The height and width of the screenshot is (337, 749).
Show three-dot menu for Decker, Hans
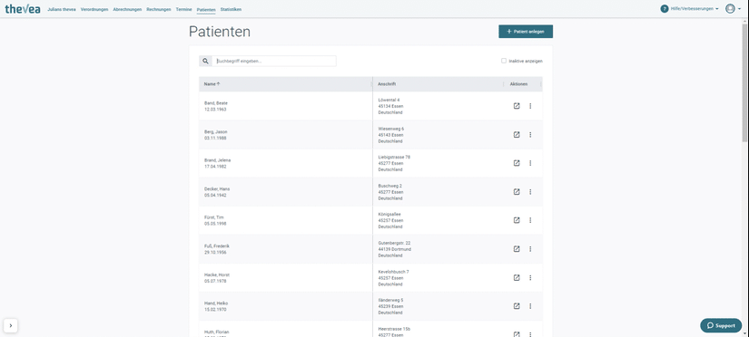pos(530,192)
